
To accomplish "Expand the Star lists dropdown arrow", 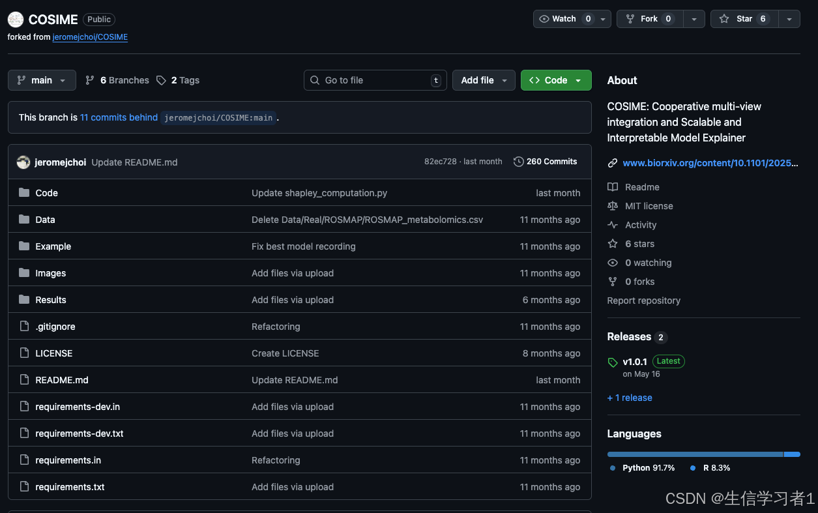I will coord(789,19).
